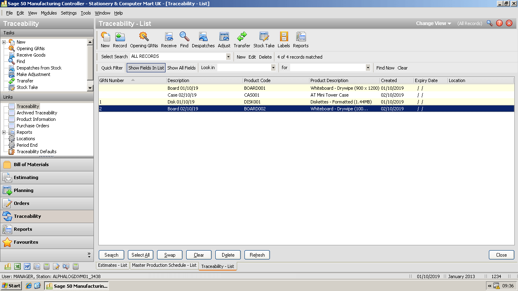Click the Search button below the list
The width and height of the screenshot is (518, 291).
111,255
